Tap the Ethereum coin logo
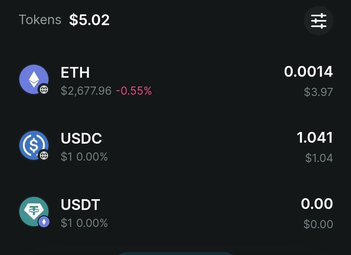This screenshot has width=351, height=255. point(34,79)
